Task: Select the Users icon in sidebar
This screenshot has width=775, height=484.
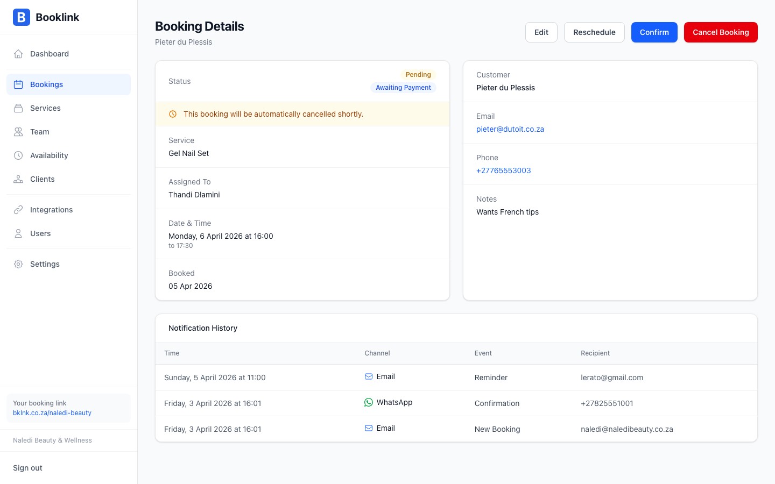Action: pos(18,233)
